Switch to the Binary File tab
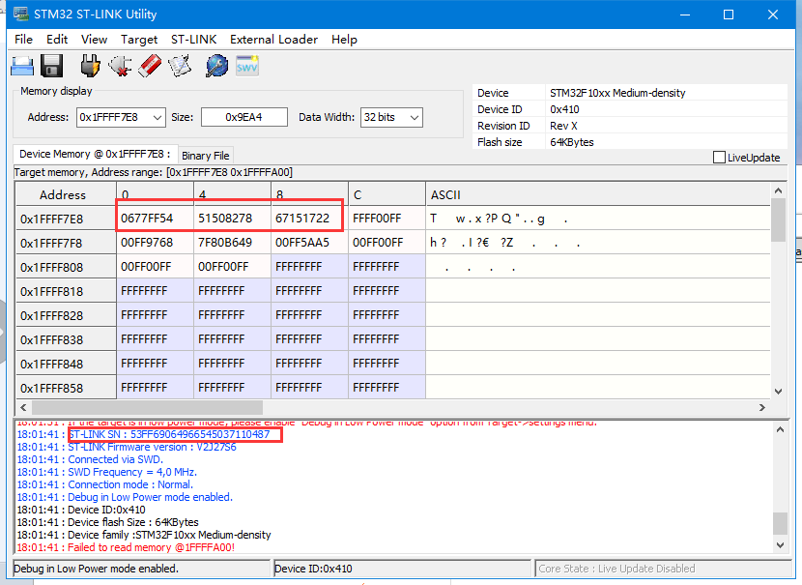 pyautogui.click(x=206, y=156)
